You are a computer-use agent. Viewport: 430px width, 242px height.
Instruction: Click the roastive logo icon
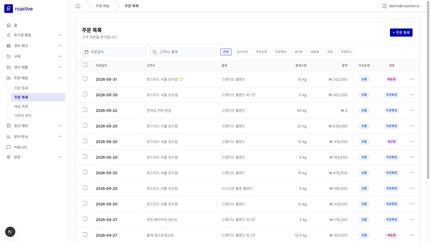(x=9, y=9)
